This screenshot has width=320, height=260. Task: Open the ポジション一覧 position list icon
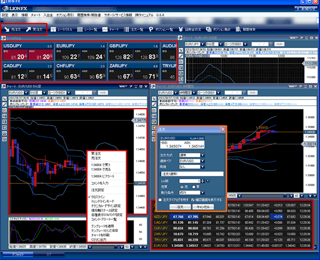point(161,30)
